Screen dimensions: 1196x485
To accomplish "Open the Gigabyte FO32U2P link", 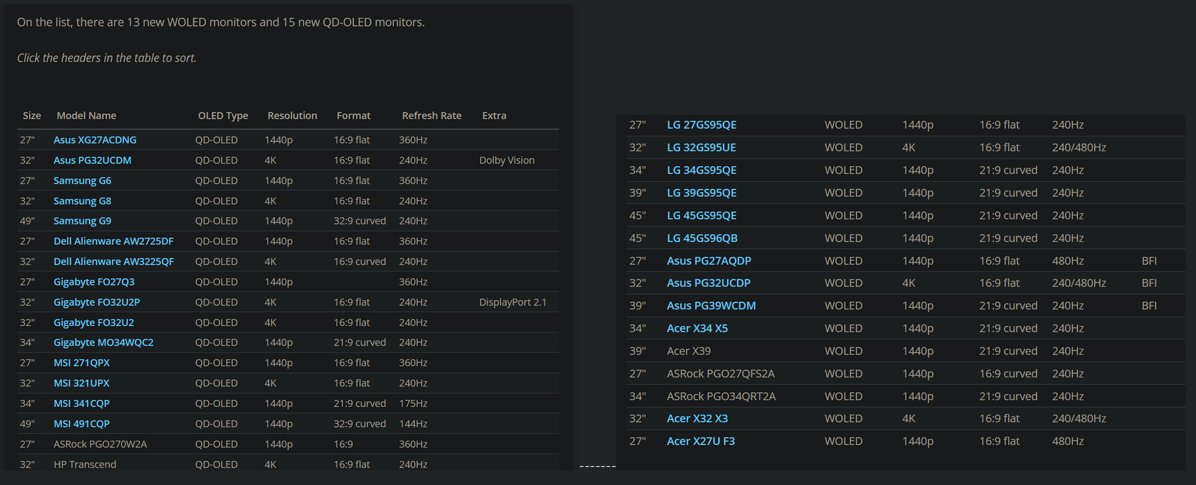I will tap(96, 302).
